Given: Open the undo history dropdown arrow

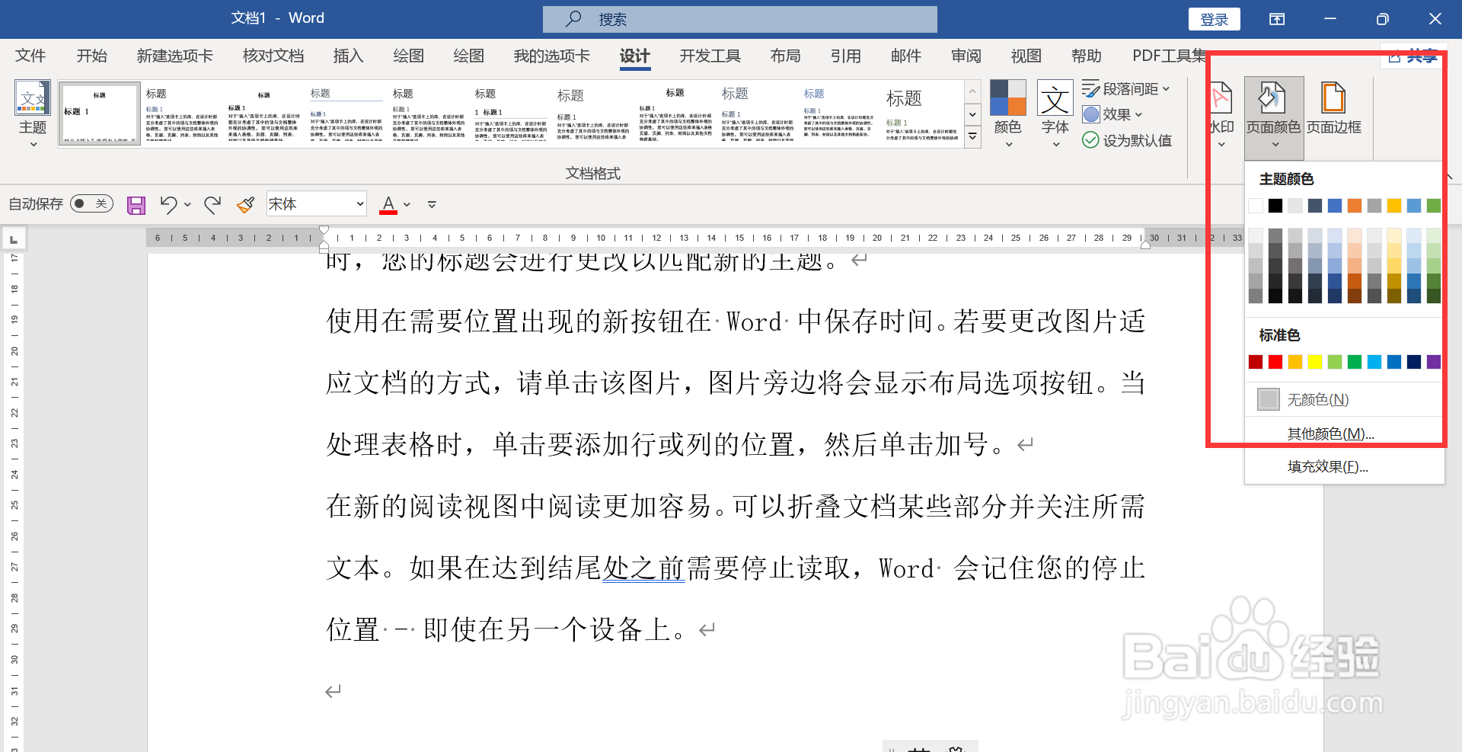Looking at the screenshot, I should [x=187, y=204].
